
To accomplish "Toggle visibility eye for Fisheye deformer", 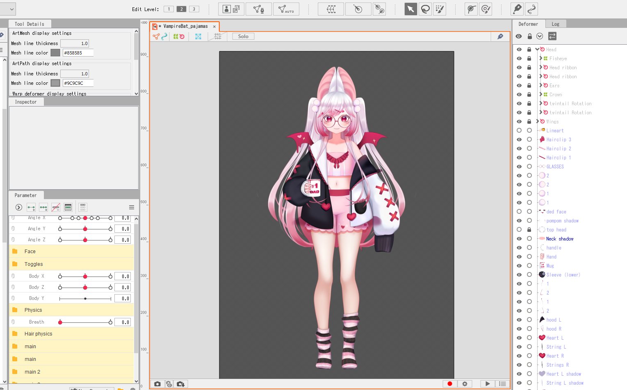I will coord(519,59).
